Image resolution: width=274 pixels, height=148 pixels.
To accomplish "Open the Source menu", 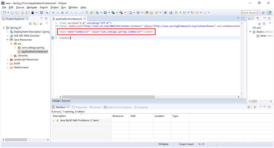I will [x=20, y=7].
